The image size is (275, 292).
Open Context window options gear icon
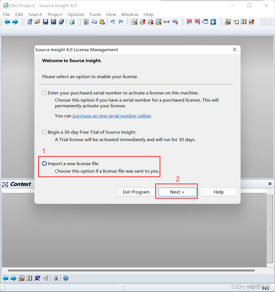(x=66, y=278)
